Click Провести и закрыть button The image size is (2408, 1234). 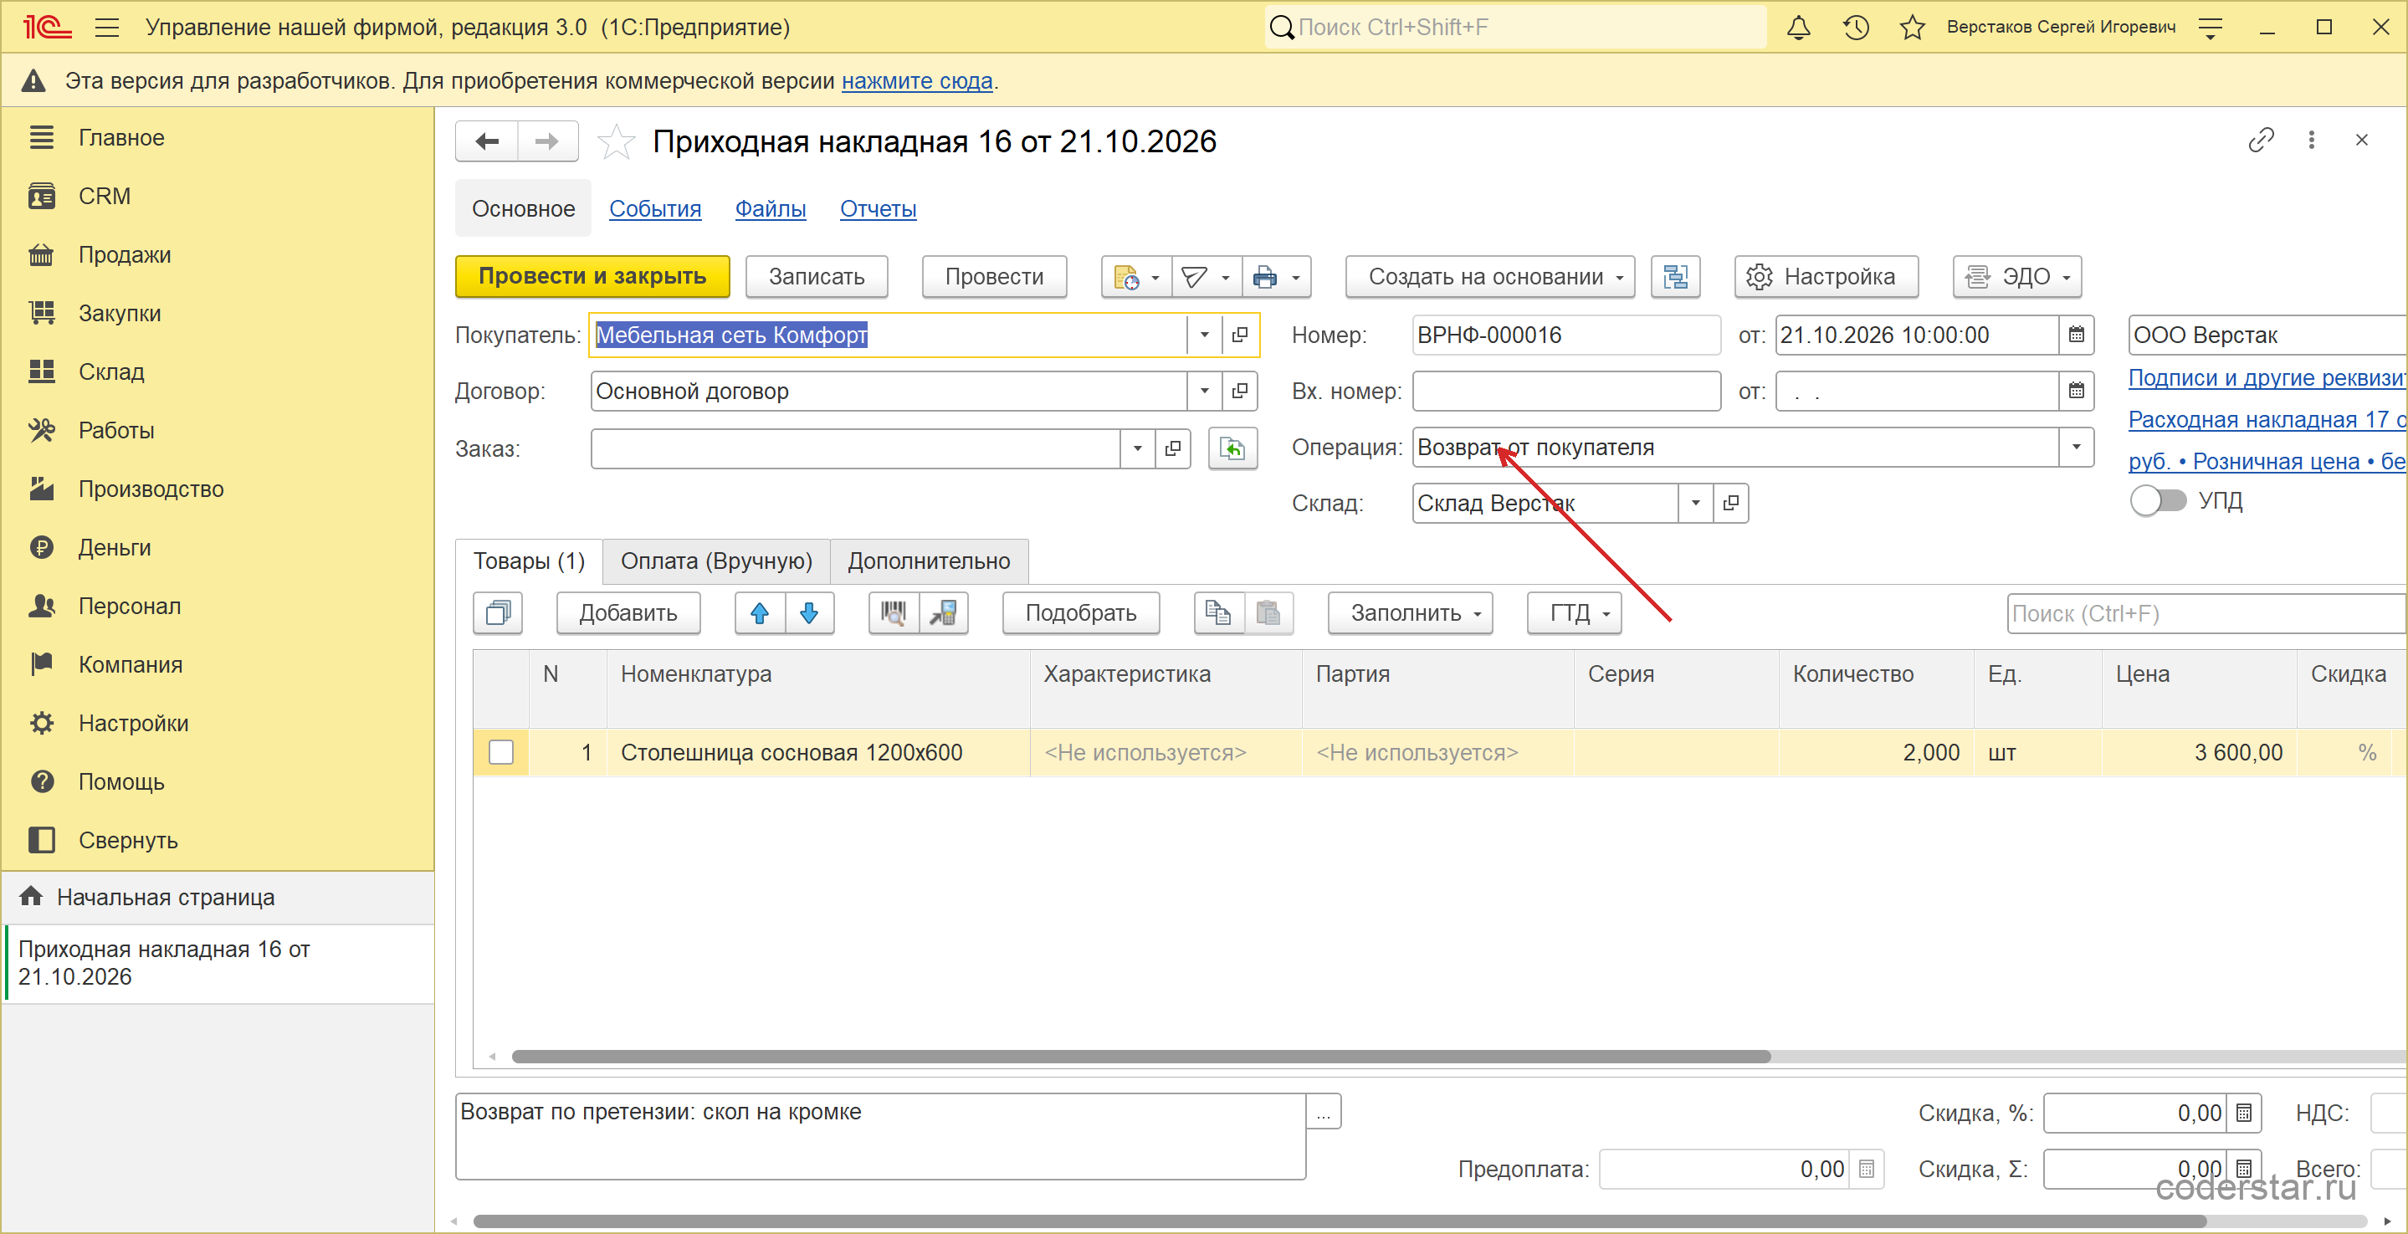pyautogui.click(x=592, y=277)
